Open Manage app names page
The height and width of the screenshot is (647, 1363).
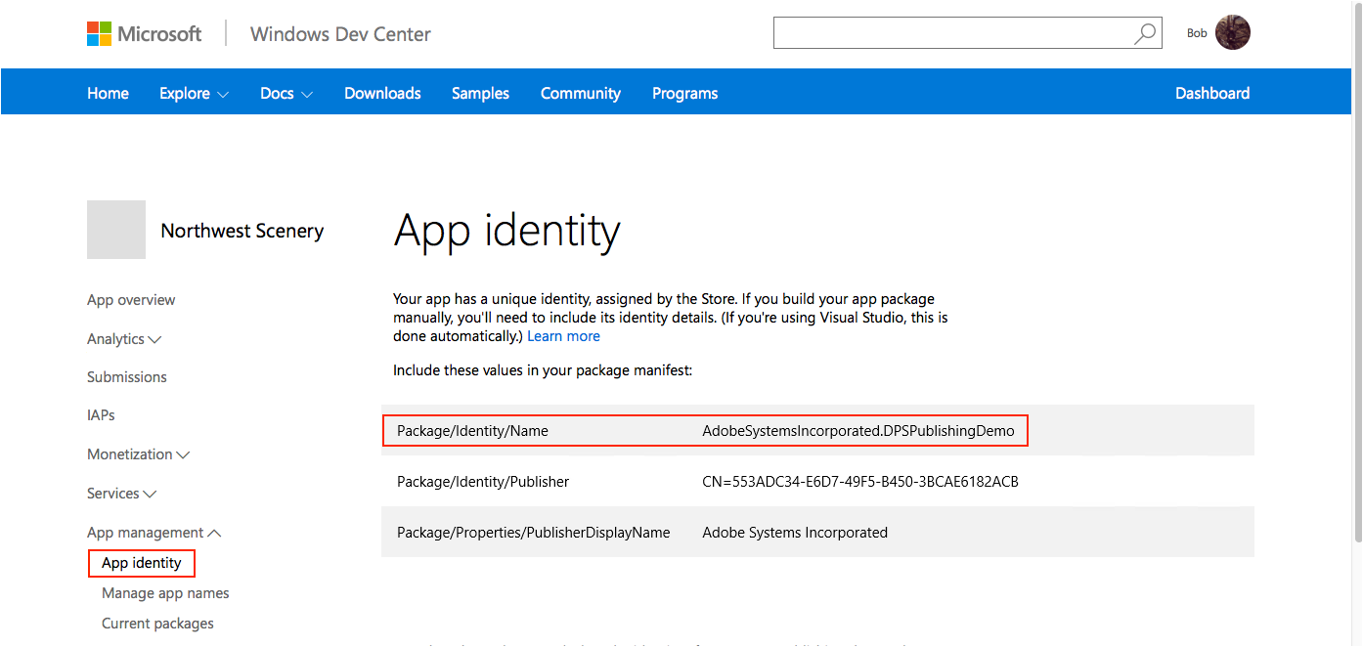(x=165, y=593)
